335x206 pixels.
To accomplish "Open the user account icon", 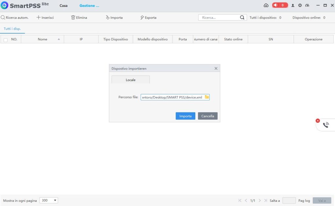I will point(293,6).
